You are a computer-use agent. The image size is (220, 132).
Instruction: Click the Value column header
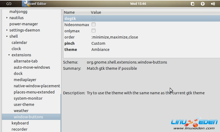(x=96, y=12)
